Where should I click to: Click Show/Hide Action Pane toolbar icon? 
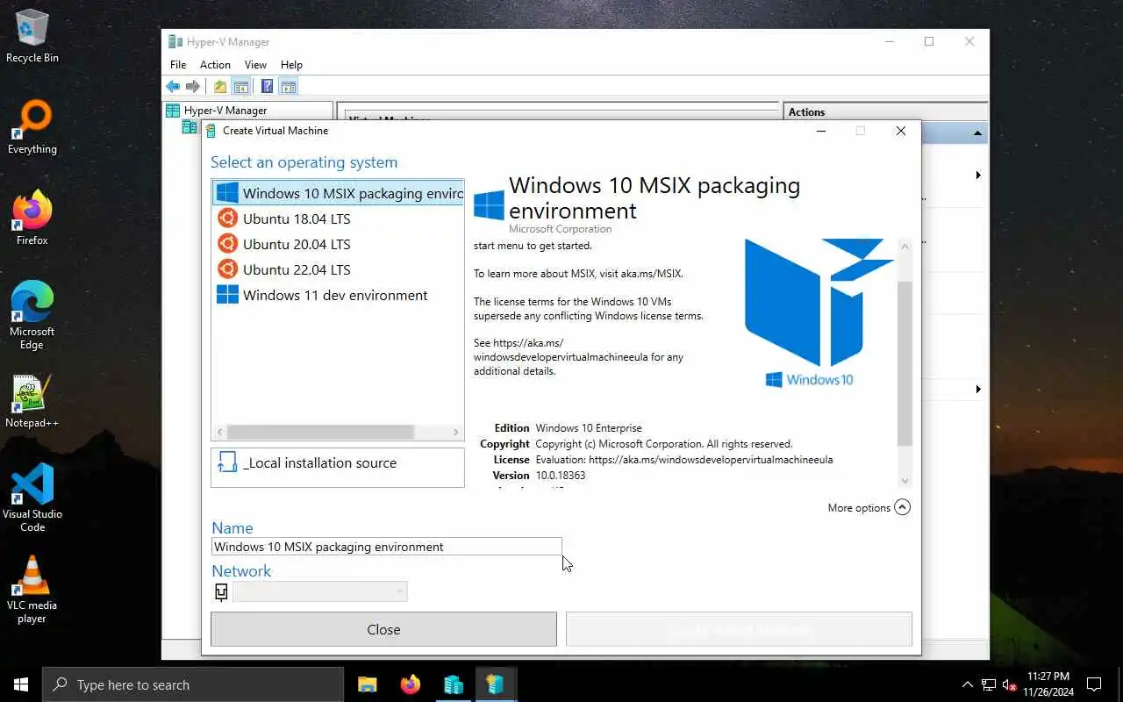[x=288, y=86]
